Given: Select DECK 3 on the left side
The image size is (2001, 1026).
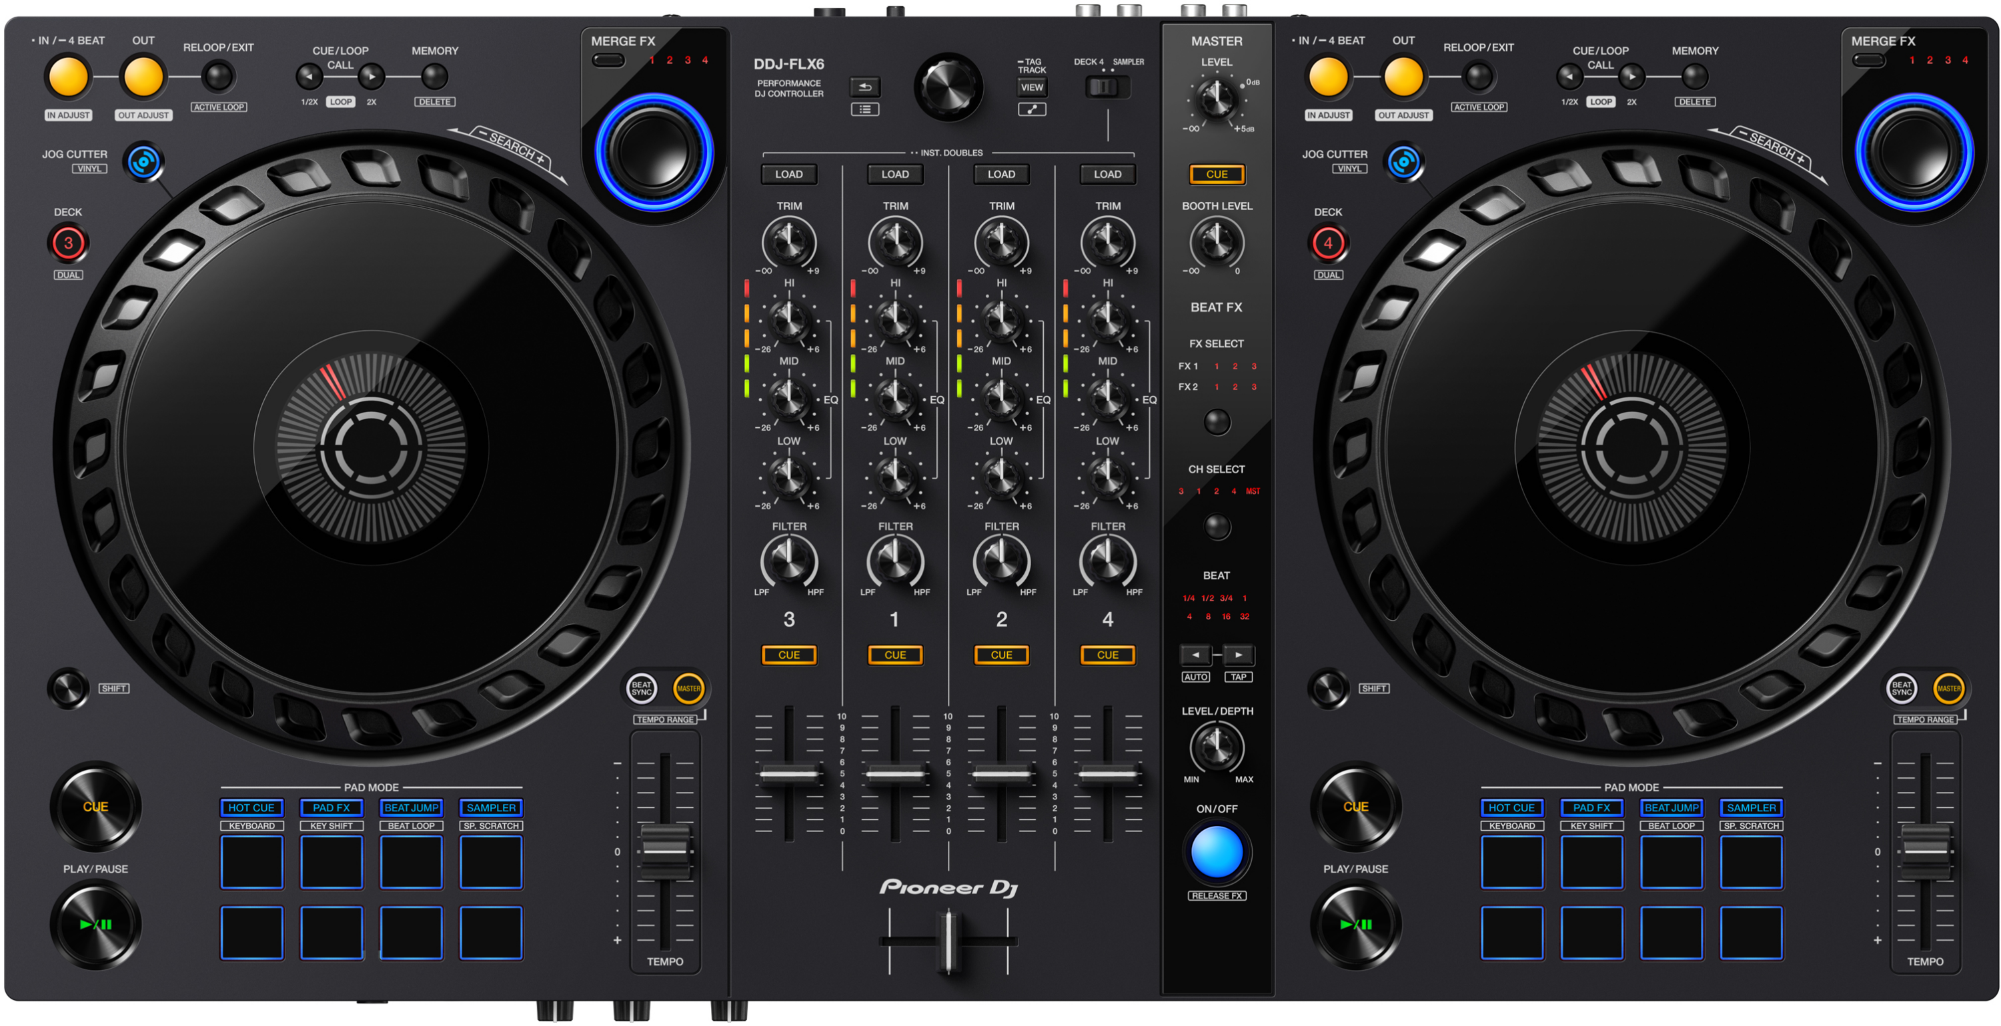Looking at the screenshot, I should coord(68,243).
